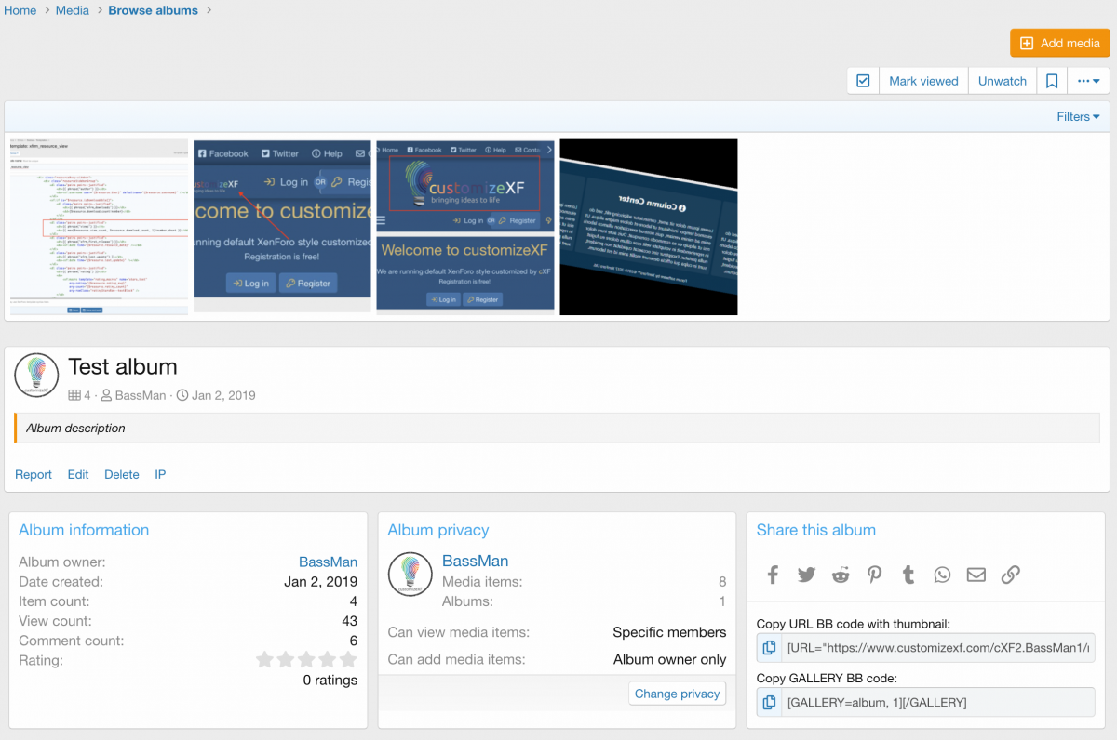Edit this album
This screenshot has width=1117, height=740.
coord(78,474)
